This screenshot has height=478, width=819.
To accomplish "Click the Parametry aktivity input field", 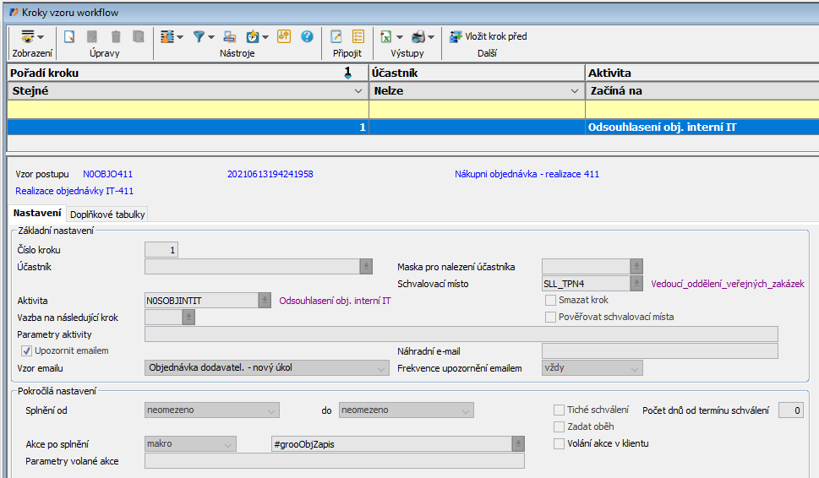I will (461, 334).
